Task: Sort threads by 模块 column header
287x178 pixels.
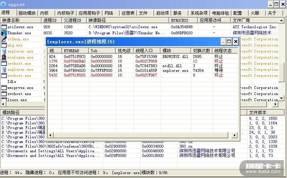Action: point(176,50)
